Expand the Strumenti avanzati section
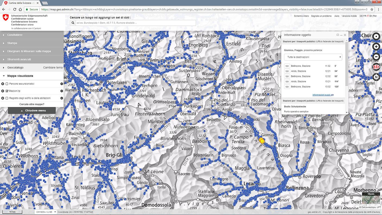Image resolution: width=382 pixels, height=215 pixels. [32, 59]
